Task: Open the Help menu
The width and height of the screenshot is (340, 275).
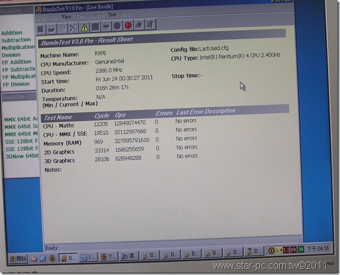Action: pyautogui.click(x=125, y=14)
